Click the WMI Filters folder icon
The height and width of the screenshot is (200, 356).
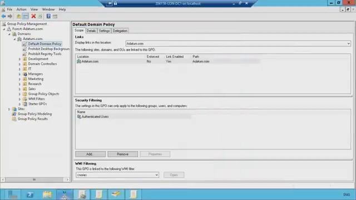point(25,99)
